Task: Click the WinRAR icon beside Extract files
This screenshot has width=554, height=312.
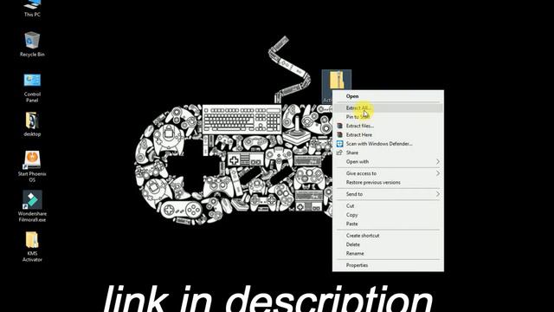Action: (339, 126)
